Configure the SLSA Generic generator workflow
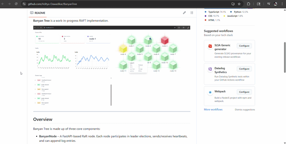Viewport: 286px width, 144px height. [244, 46]
